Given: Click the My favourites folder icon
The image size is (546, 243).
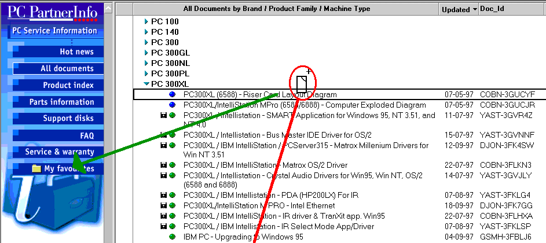Looking at the screenshot, I should click(x=37, y=169).
